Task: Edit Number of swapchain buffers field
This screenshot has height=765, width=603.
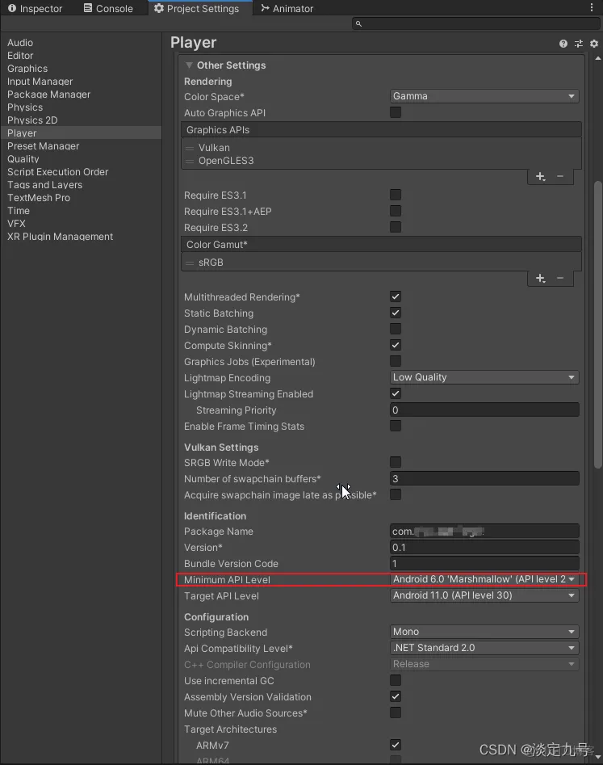Action: pyautogui.click(x=484, y=478)
